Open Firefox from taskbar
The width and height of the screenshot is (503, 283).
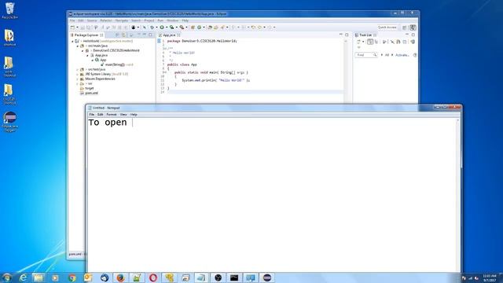[x=120, y=277]
